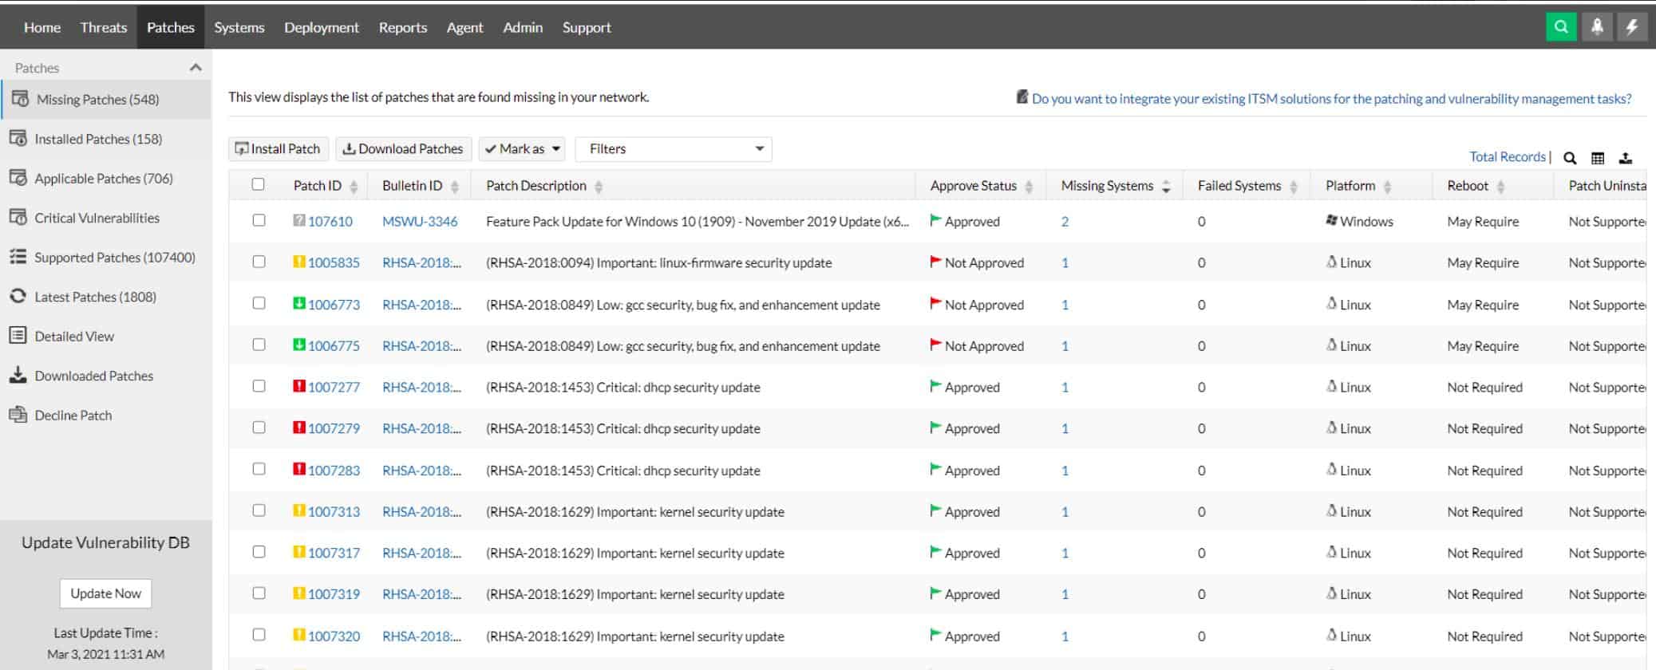Open the Systems menu

239,27
